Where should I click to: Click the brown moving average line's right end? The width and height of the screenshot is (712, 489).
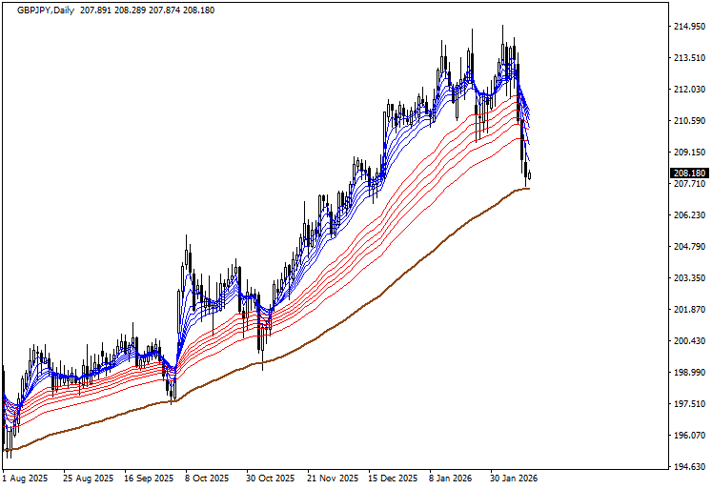(528, 189)
